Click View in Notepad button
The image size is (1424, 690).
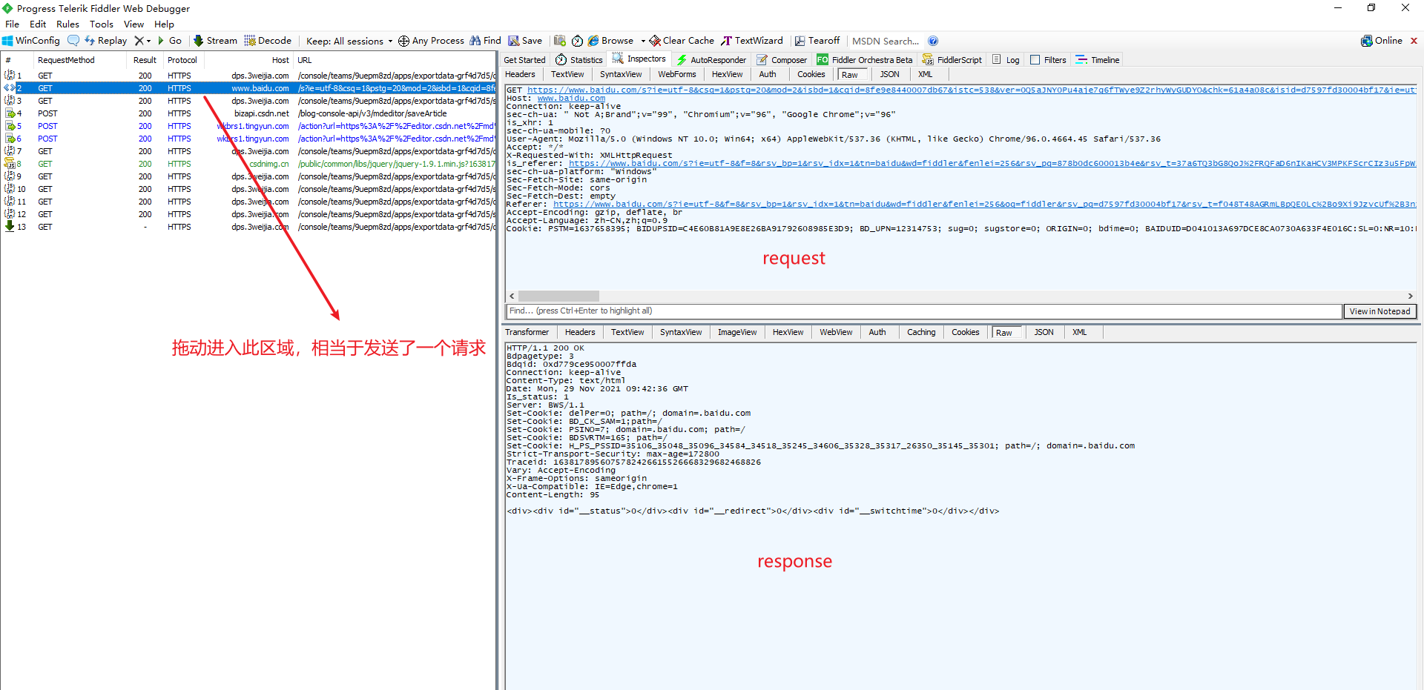(1379, 311)
